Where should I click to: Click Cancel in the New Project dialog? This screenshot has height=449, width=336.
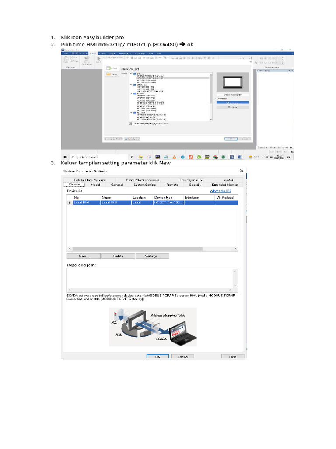pyautogui.click(x=245, y=139)
